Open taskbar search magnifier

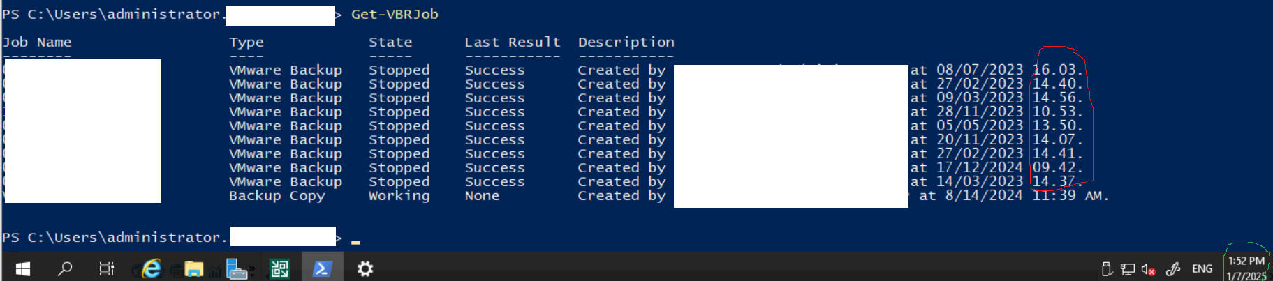[65, 268]
